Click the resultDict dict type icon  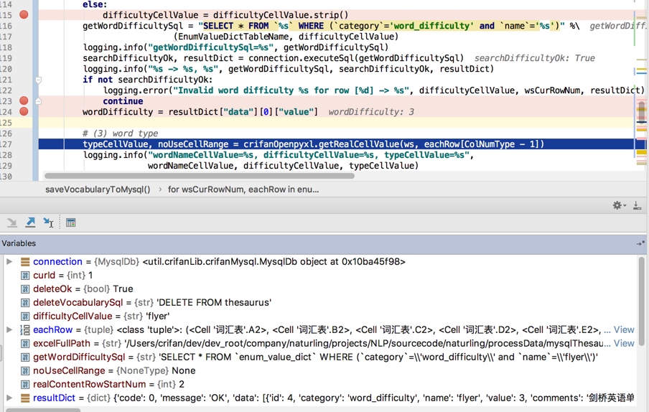click(25, 398)
